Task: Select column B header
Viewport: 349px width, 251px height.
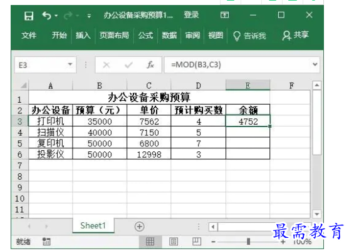Action: [x=100, y=86]
